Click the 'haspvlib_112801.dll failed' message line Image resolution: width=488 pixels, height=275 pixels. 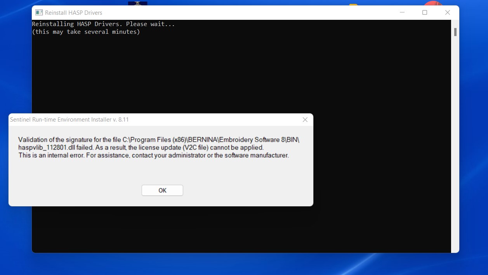(141, 148)
